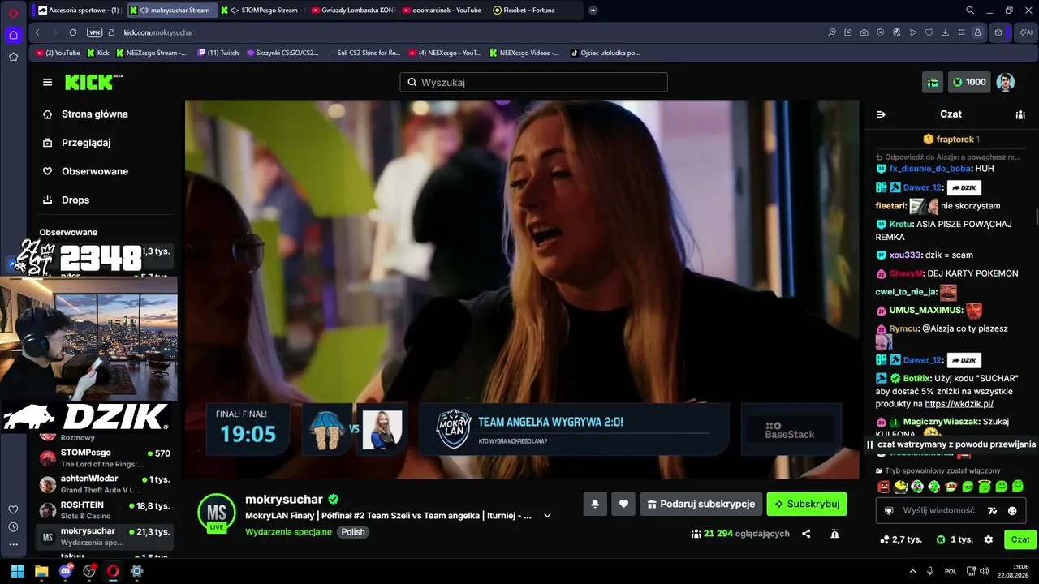Resume the paused chat scrolling notice
The width and height of the screenshot is (1039, 584).
pos(951,444)
